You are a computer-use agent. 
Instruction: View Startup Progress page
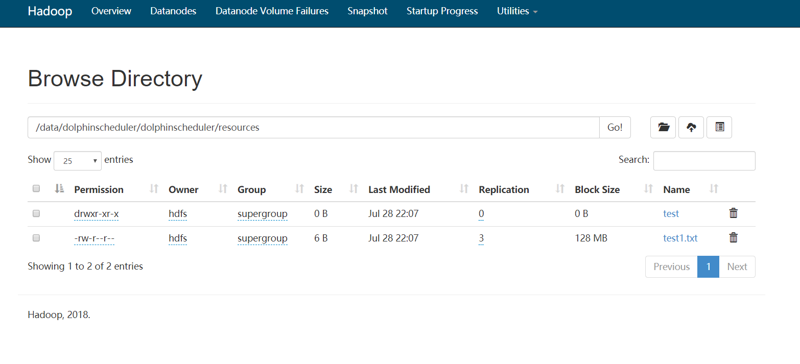(x=442, y=11)
